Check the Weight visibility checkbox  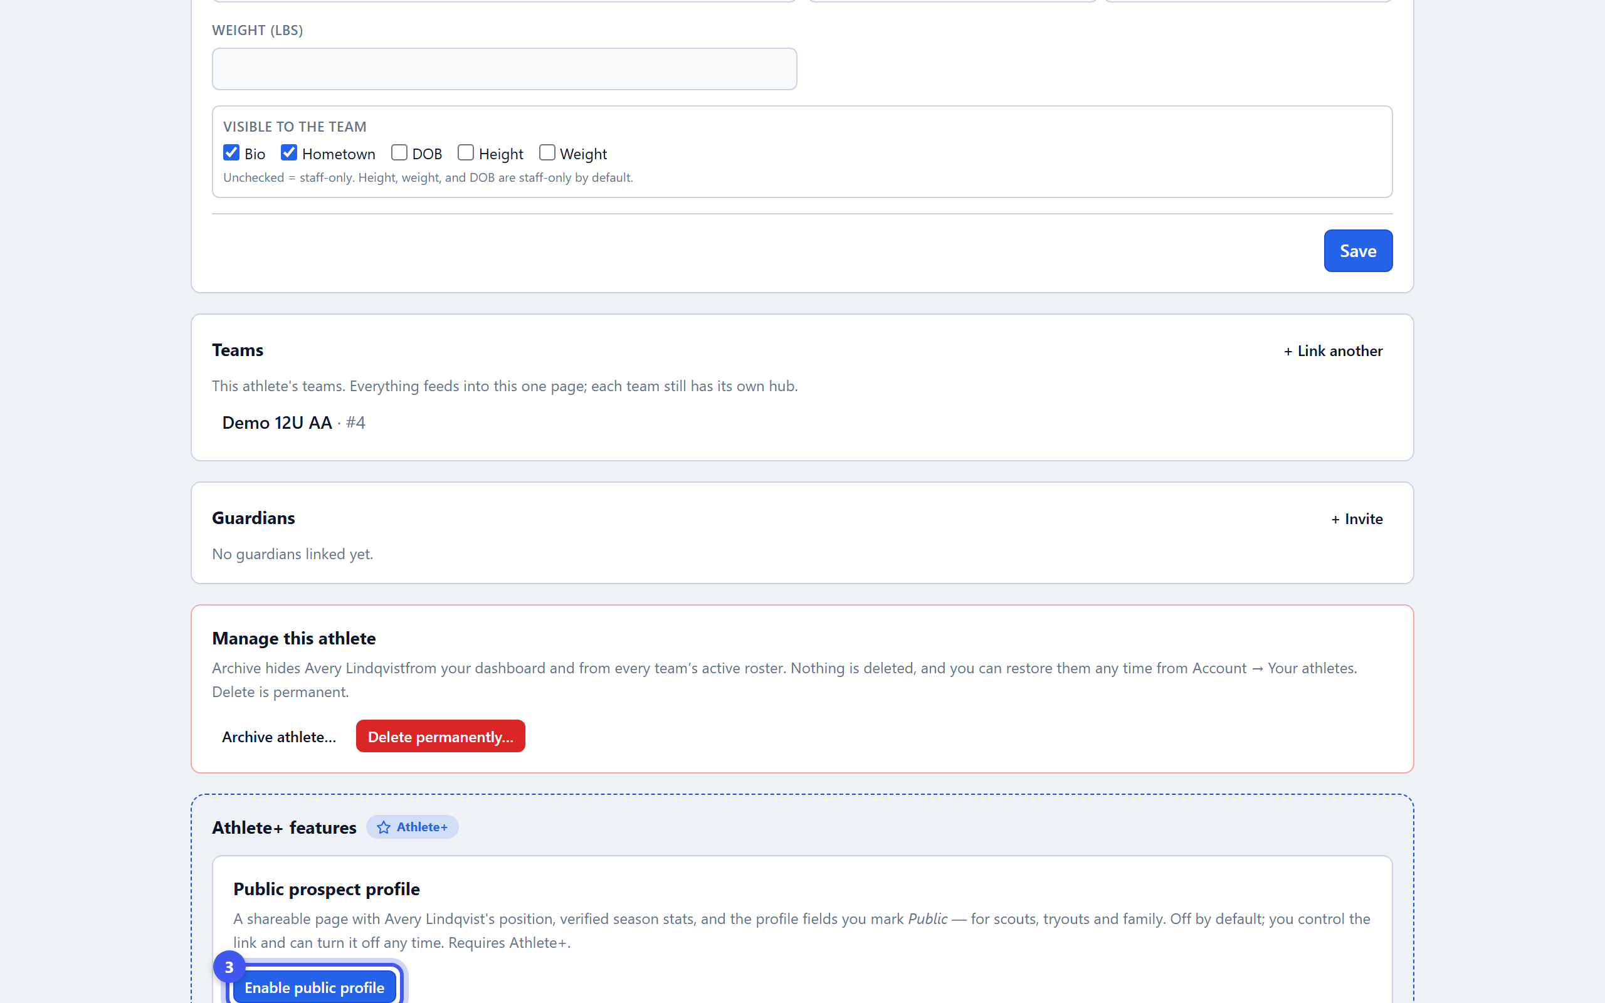point(547,152)
